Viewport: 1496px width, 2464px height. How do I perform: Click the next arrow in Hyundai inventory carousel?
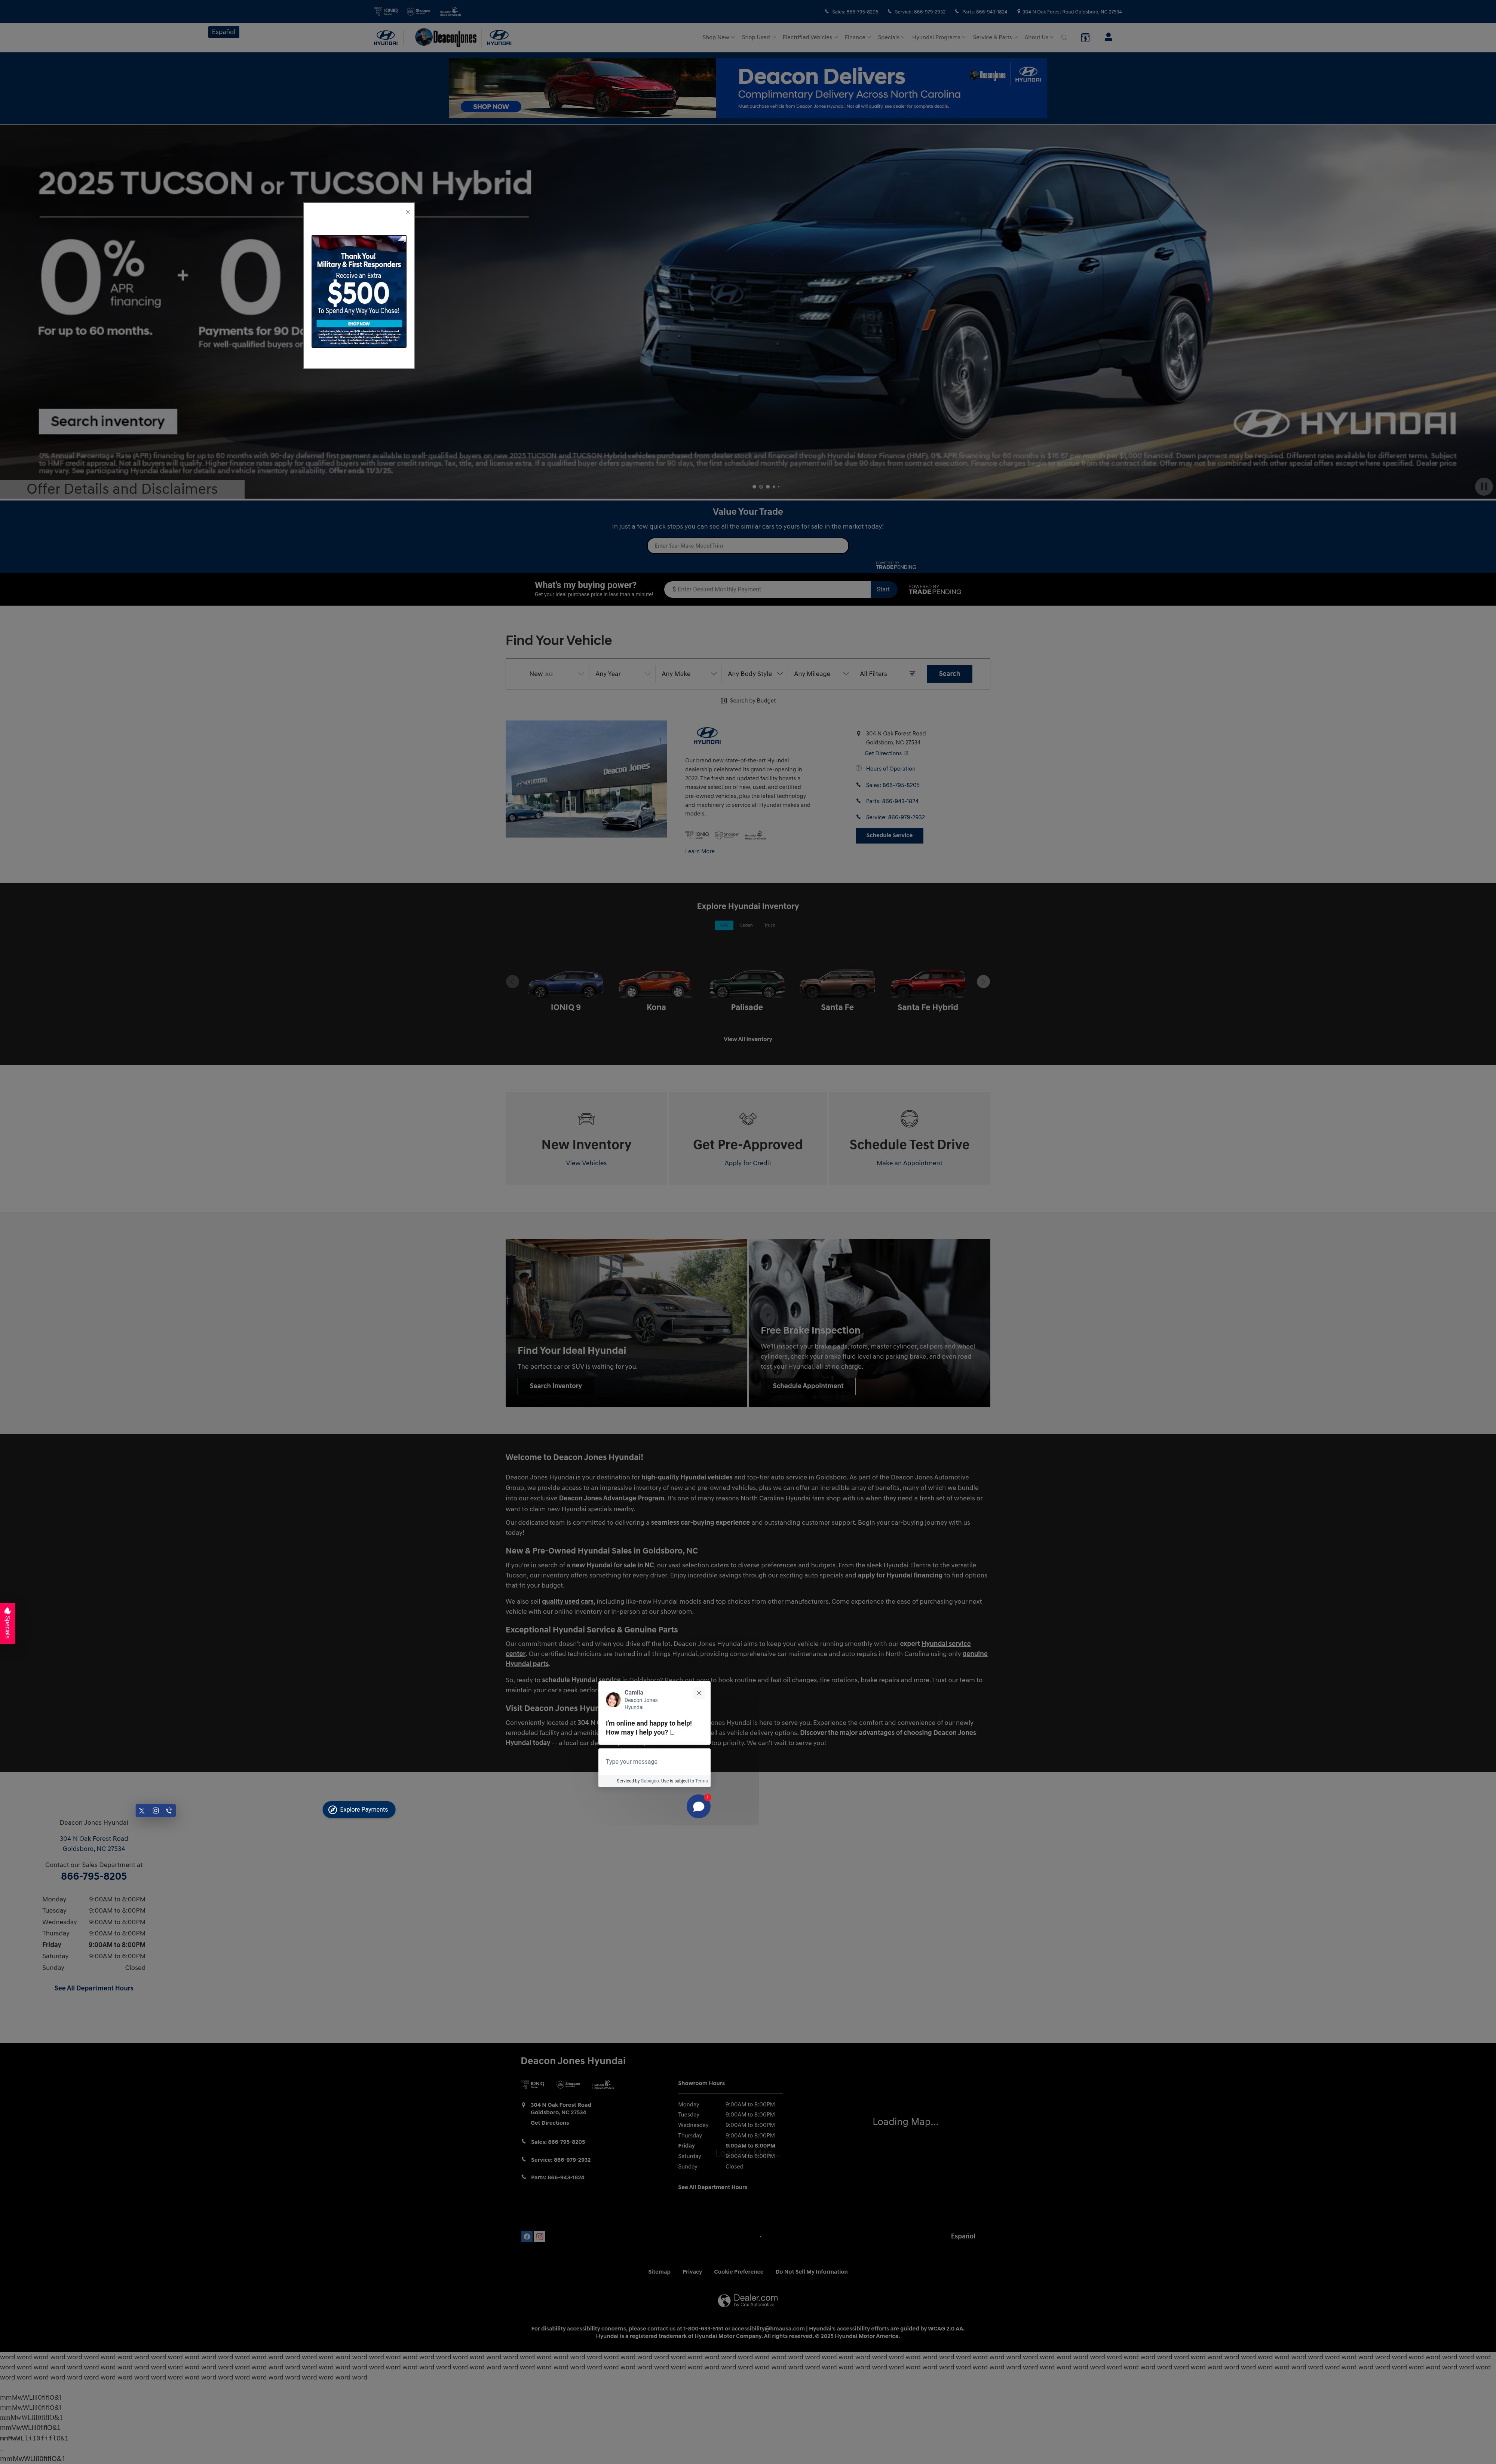tap(983, 982)
